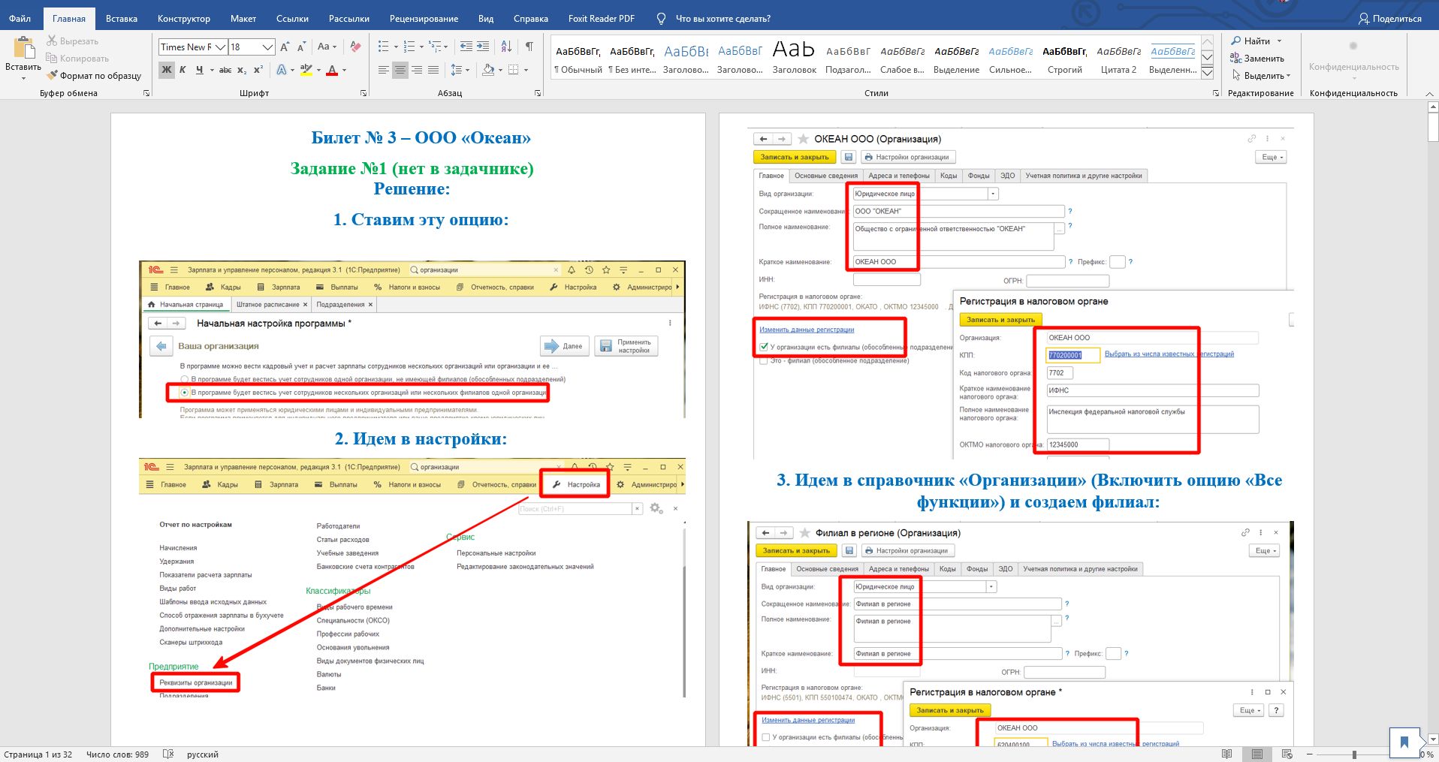The image size is (1439, 762).
Task: Open the Change Case (Aa) dropdown
Action: (x=327, y=47)
